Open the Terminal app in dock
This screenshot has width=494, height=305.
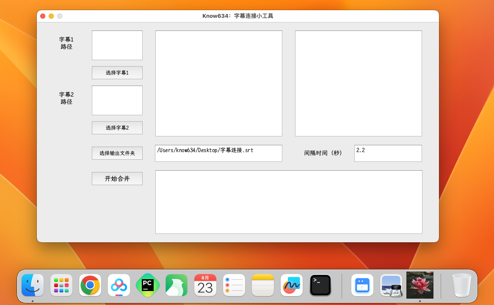click(320, 285)
